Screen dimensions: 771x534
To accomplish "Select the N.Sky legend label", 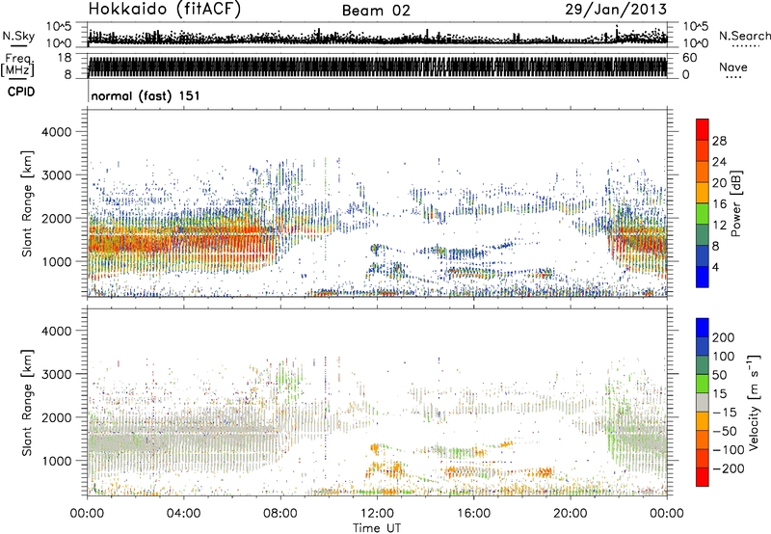I will [18, 36].
